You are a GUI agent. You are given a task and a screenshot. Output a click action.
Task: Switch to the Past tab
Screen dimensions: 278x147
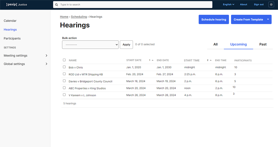pyautogui.click(x=263, y=44)
